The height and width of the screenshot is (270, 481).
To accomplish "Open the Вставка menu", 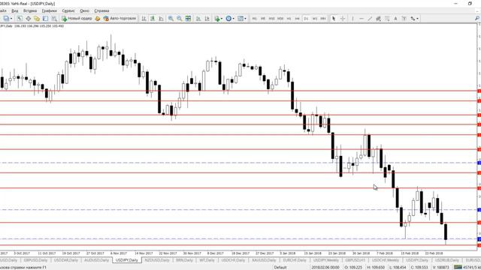I will click(30, 10).
